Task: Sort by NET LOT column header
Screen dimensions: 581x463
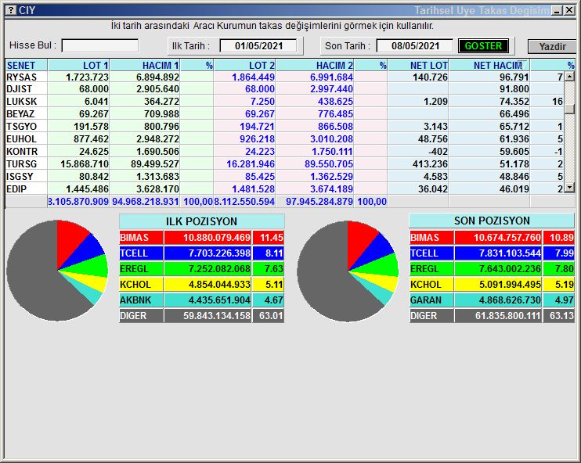Action: point(418,65)
